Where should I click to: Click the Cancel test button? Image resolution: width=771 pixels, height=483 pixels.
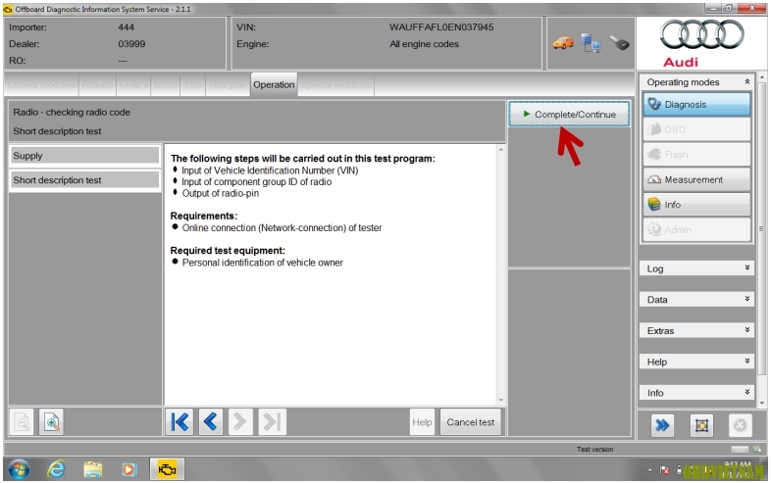click(x=471, y=422)
